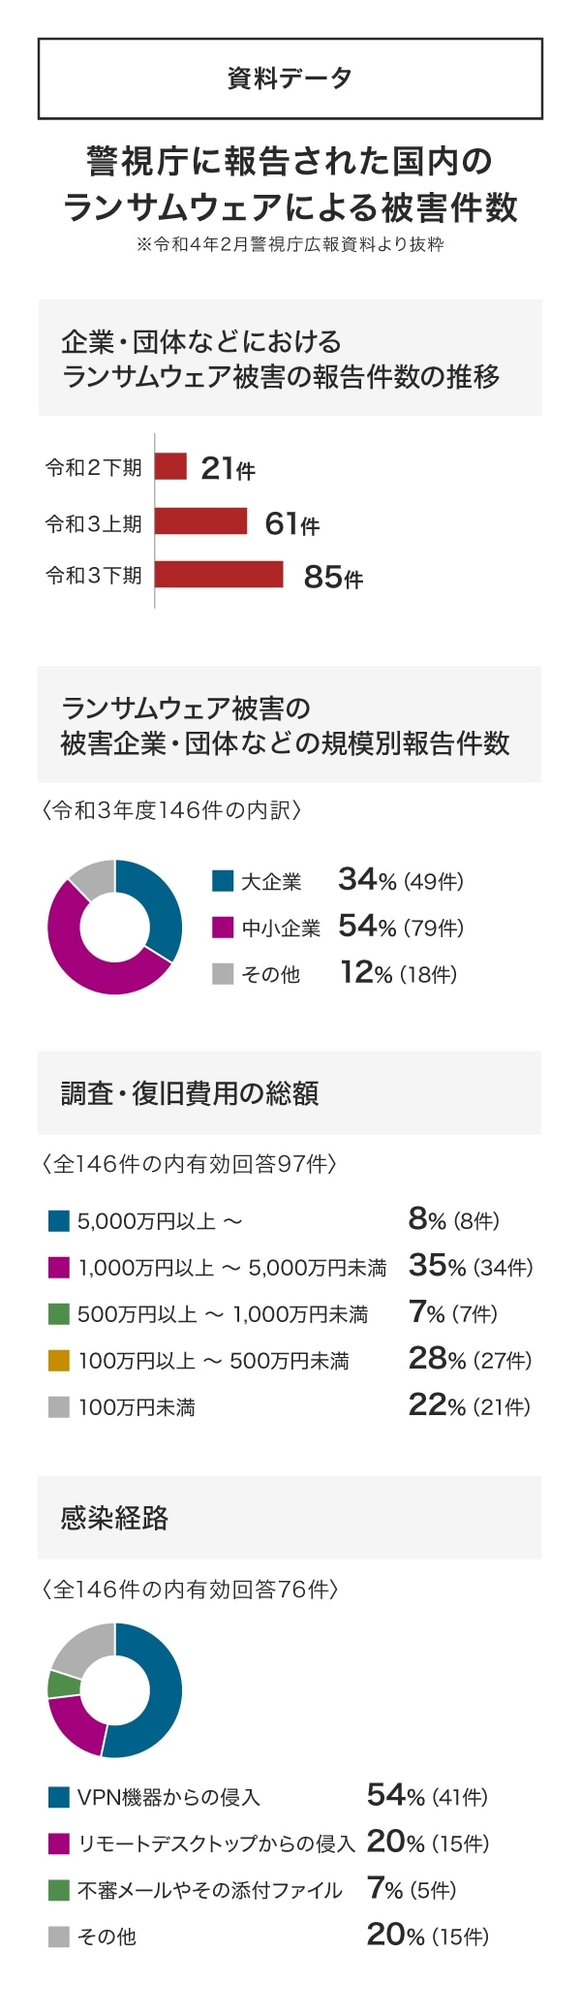581x2016 pixels.
Task: Click the ※令和4年2月警視庁広報資料 source note
Action: point(290,244)
